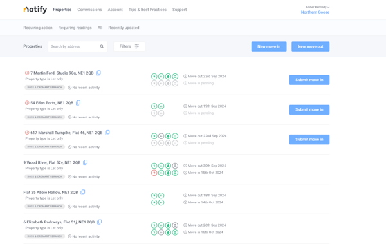
Task: Click the branch tag under 7 Martin Ford
Action: coord(45,87)
